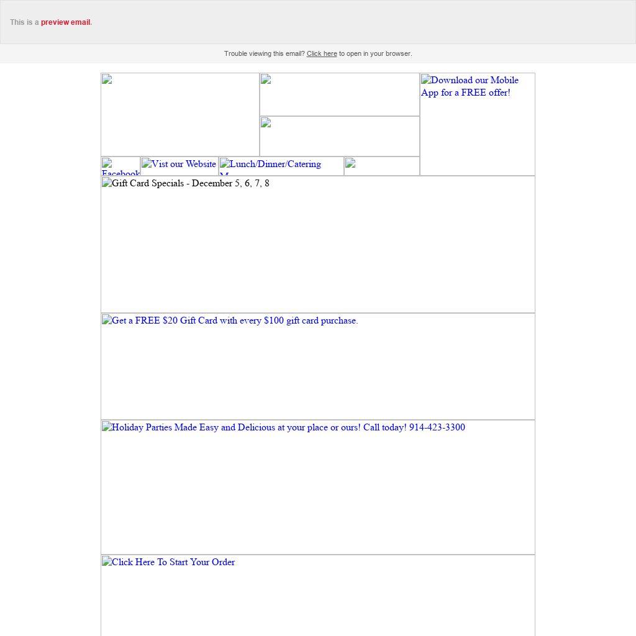Click the red 'preview email' text

tap(66, 22)
